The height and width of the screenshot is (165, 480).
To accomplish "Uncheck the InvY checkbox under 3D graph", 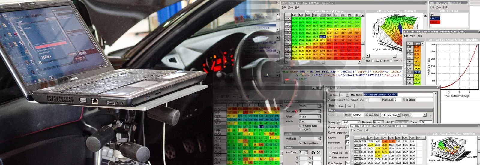I will click(x=382, y=61).
